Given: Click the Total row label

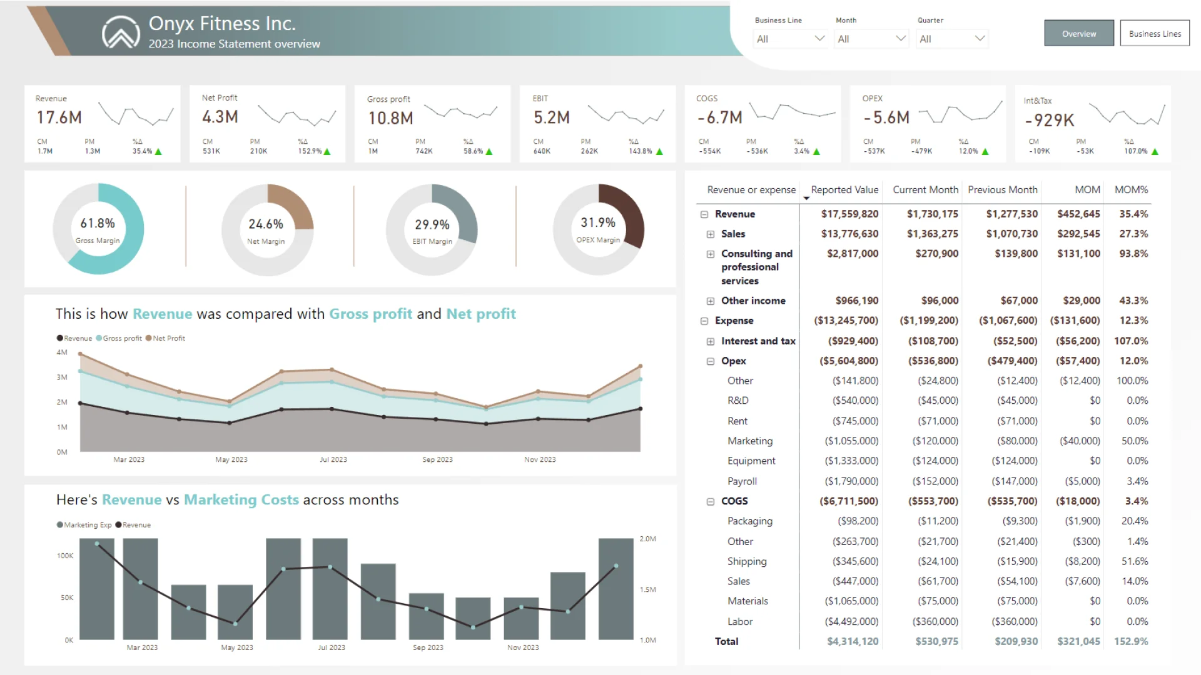Looking at the screenshot, I should click(x=726, y=642).
